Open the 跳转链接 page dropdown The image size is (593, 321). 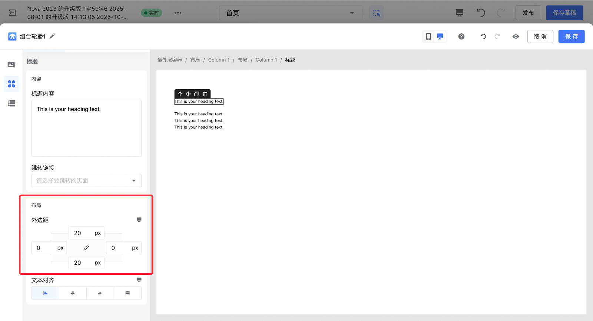tap(86, 181)
